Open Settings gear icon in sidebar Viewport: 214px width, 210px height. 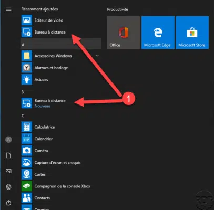(8, 187)
